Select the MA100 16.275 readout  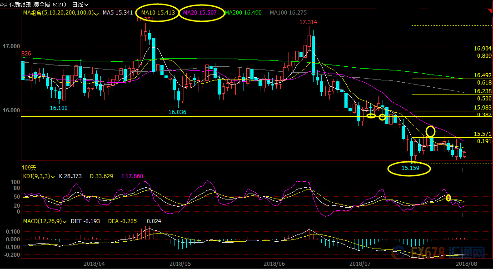point(289,13)
